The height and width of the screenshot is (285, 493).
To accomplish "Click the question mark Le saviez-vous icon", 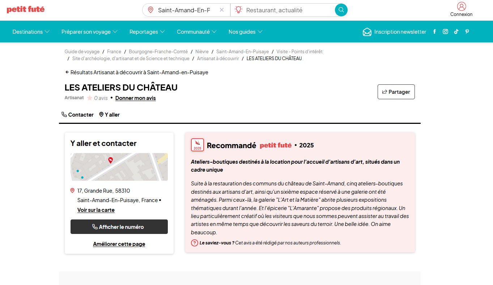I will (x=195, y=243).
